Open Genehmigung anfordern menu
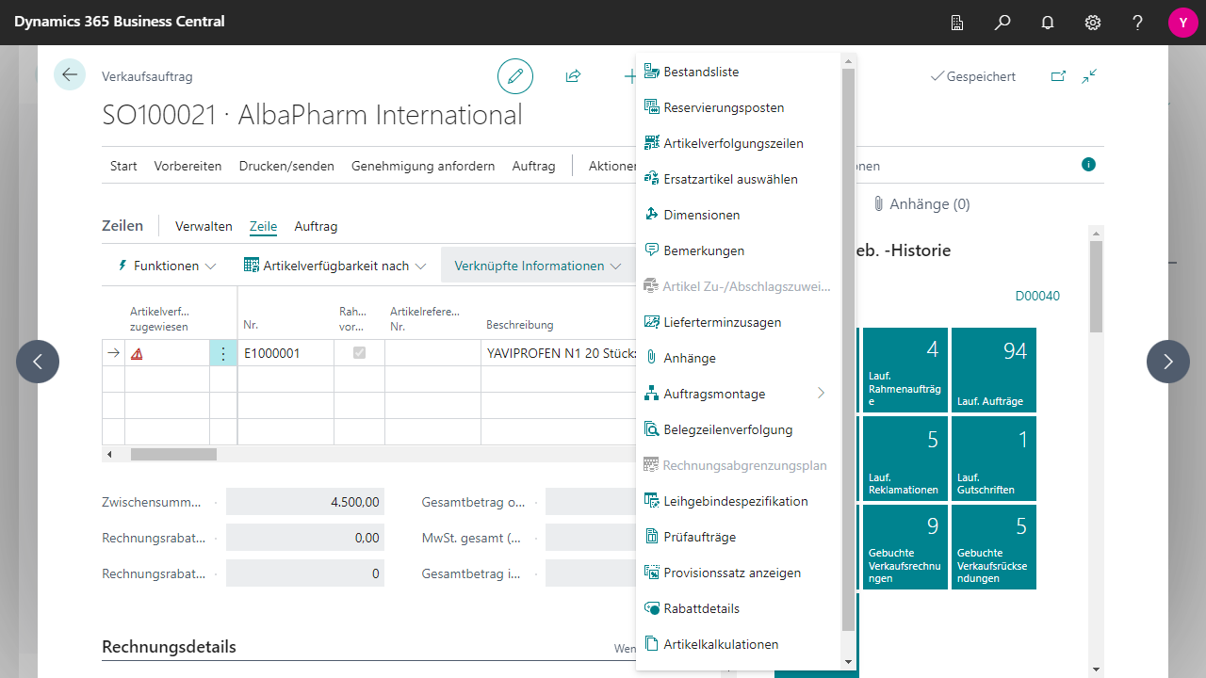The height and width of the screenshot is (678, 1206). (423, 166)
